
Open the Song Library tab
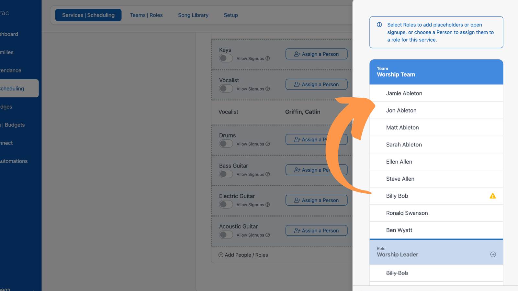193,15
